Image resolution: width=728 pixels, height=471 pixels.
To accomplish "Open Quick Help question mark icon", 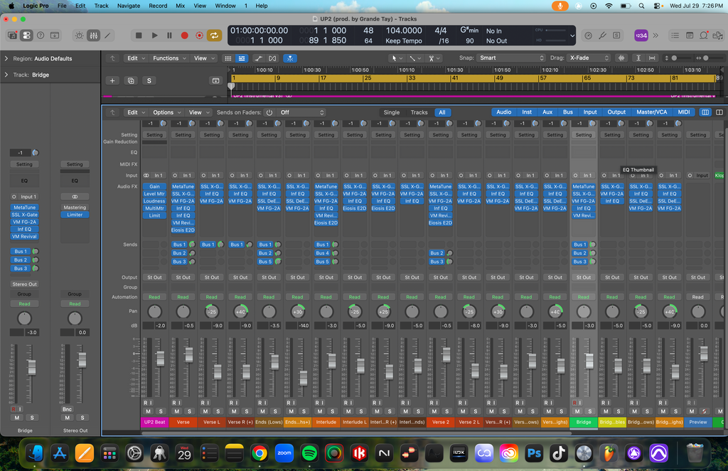I will point(41,36).
